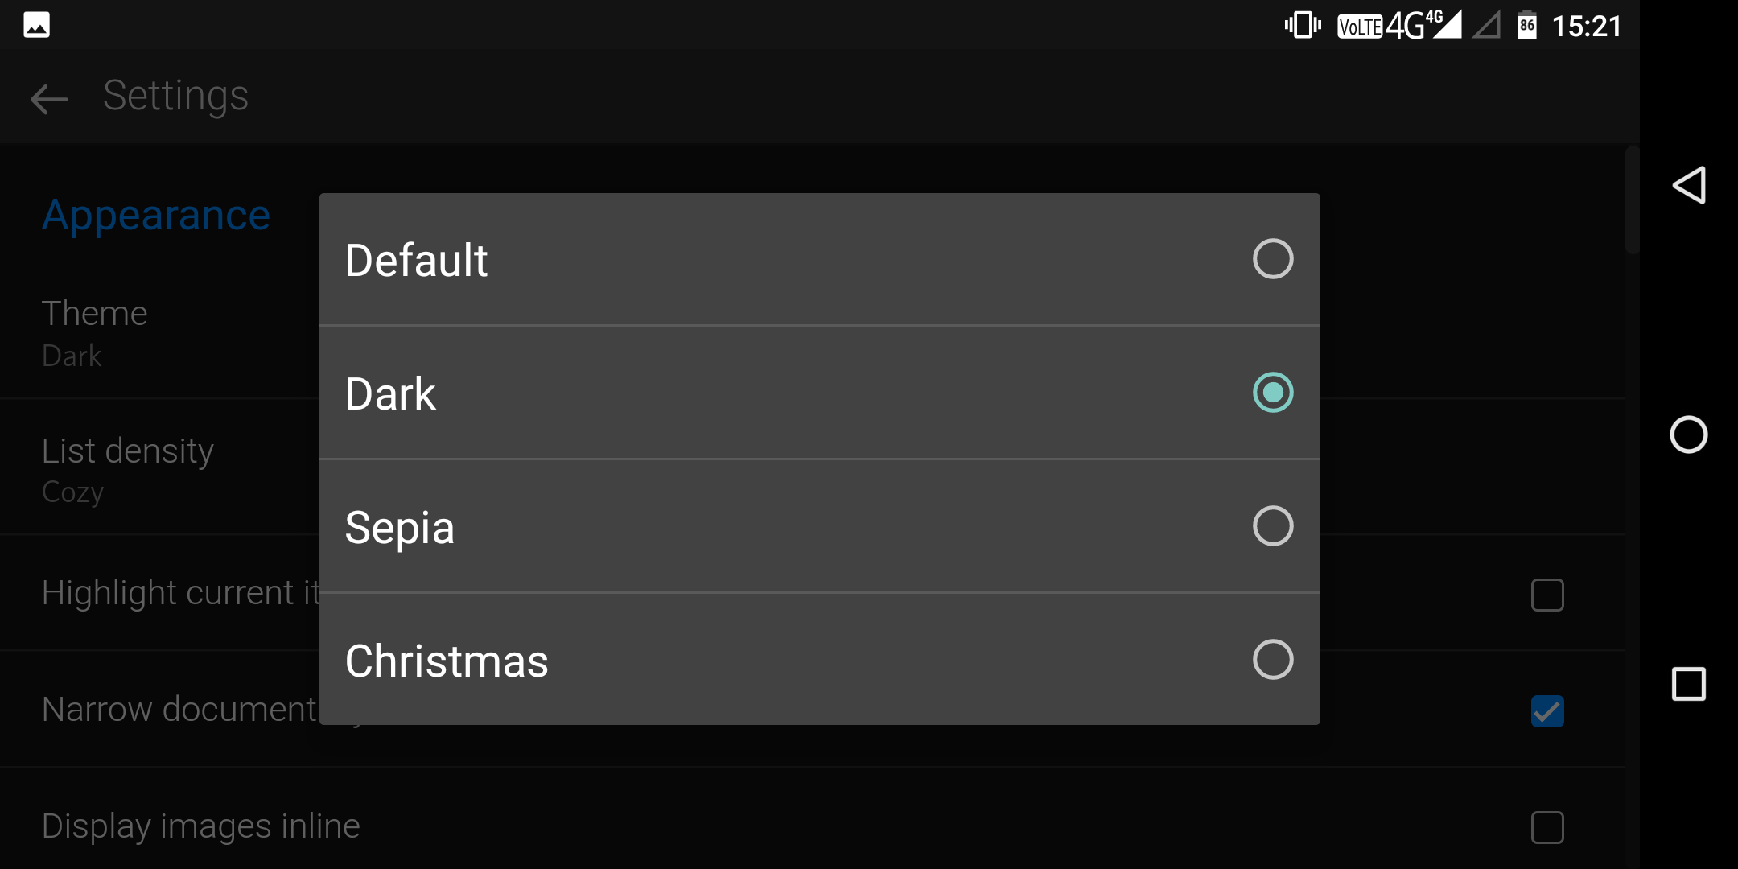Choose the Sepia option label
The width and height of the screenshot is (1738, 869).
[400, 528]
